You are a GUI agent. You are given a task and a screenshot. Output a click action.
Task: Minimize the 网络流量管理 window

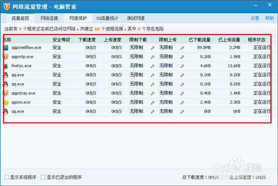pos(256,5)
